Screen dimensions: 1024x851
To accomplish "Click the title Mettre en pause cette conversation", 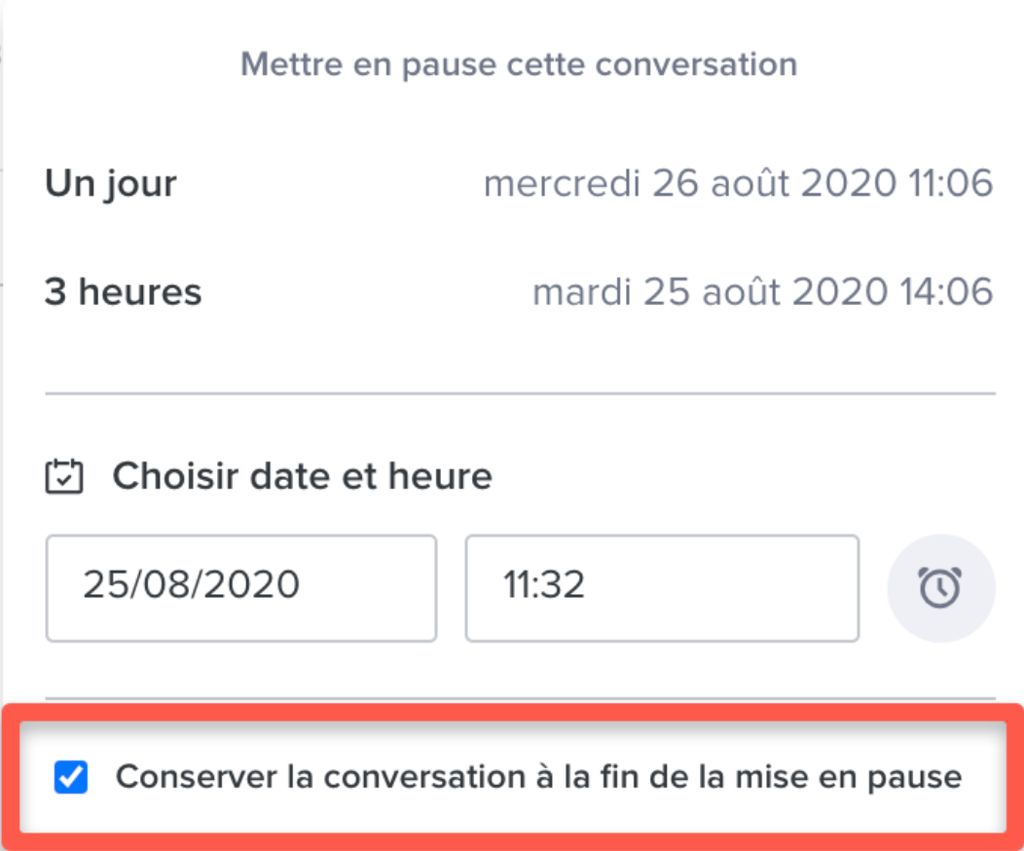I will 519,64.
